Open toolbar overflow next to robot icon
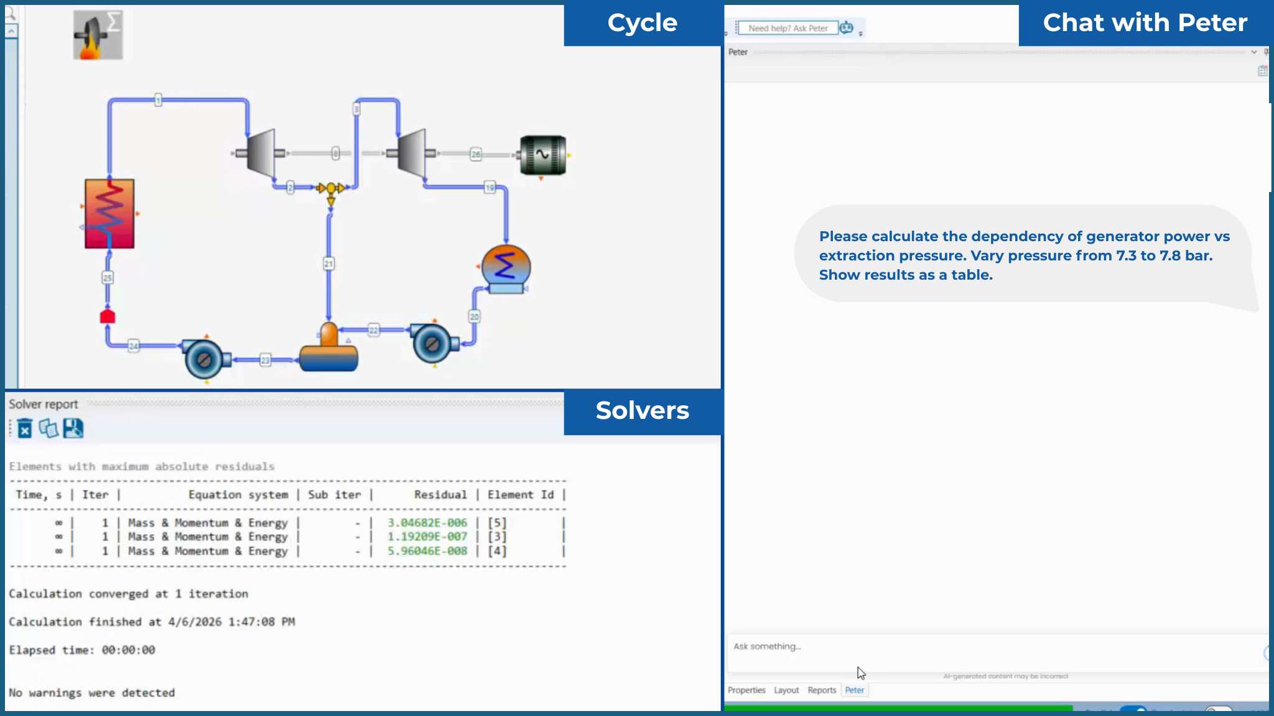The image size is (1274, 716). point(861,32)
